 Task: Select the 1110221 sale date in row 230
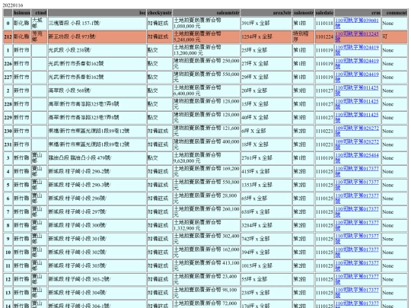324,131
